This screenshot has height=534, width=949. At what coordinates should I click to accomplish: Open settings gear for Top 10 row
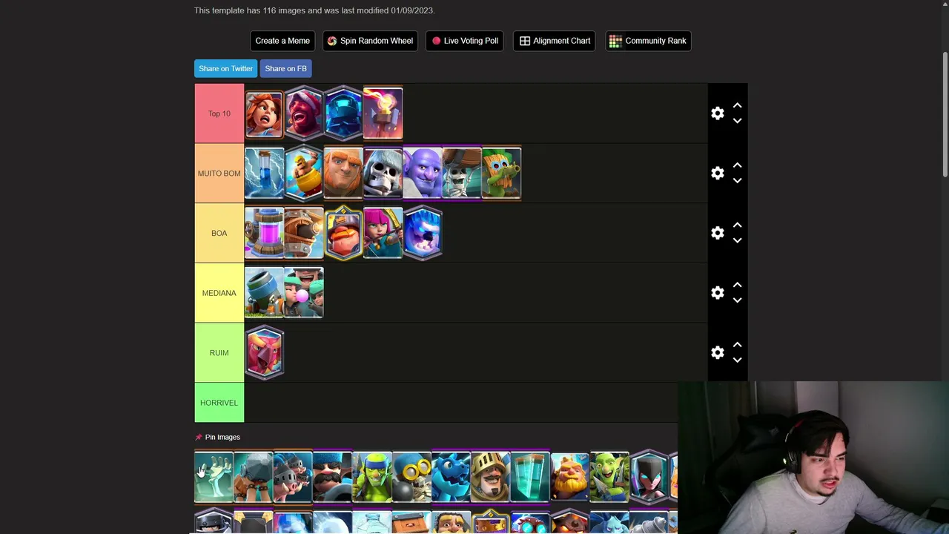coord(717,113)
